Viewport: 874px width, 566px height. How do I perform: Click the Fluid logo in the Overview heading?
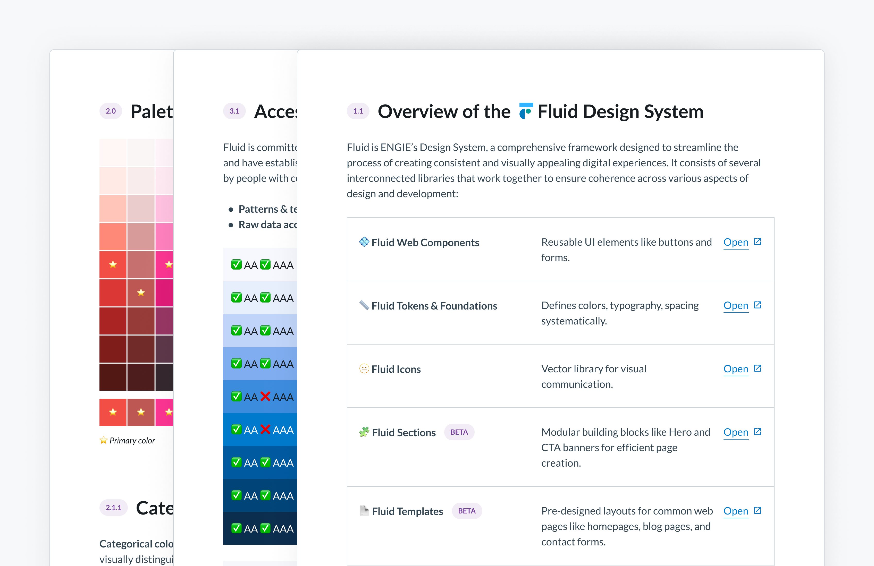click(x=526, y=111)
